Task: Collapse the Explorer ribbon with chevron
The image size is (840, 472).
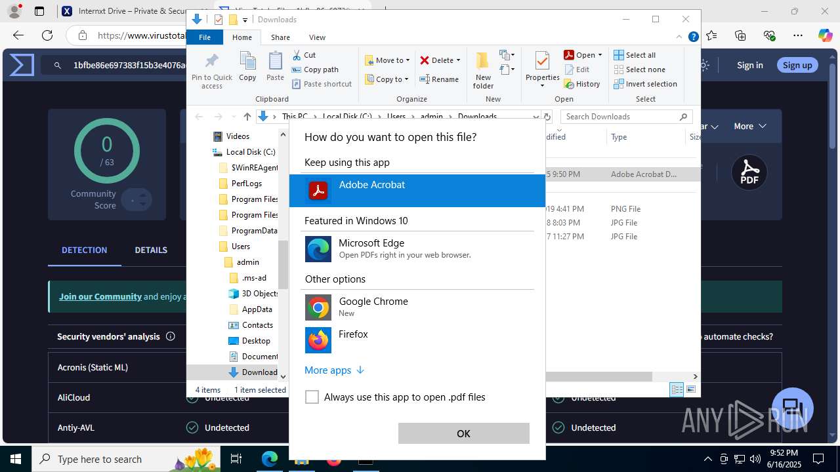Action: tap(679, 37)
